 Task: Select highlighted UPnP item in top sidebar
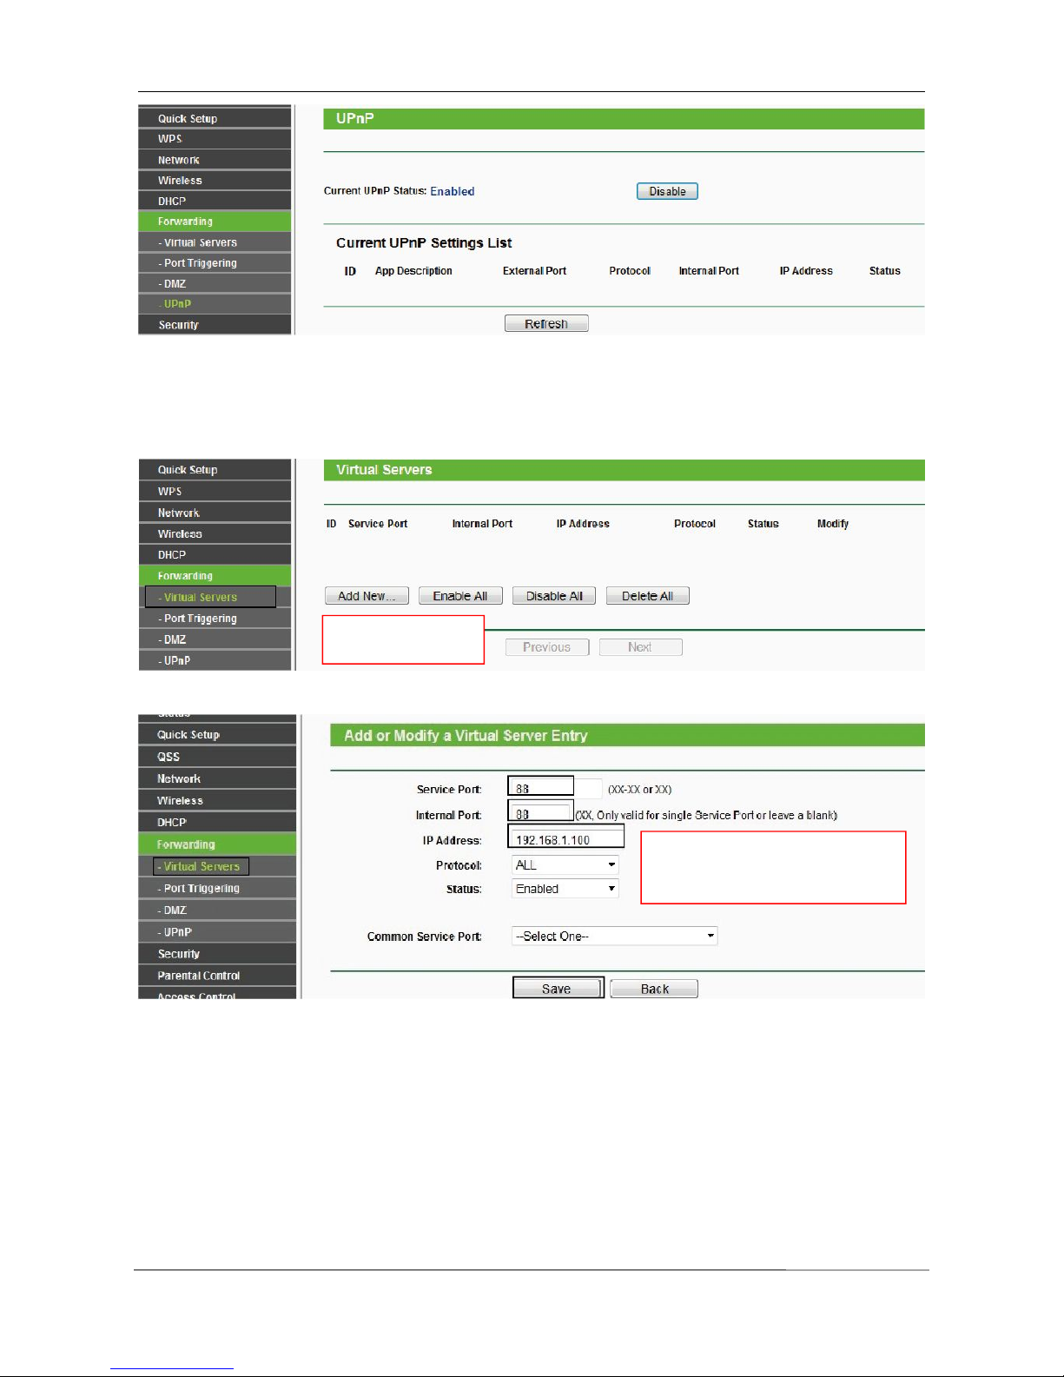click(x=215, y=304)
